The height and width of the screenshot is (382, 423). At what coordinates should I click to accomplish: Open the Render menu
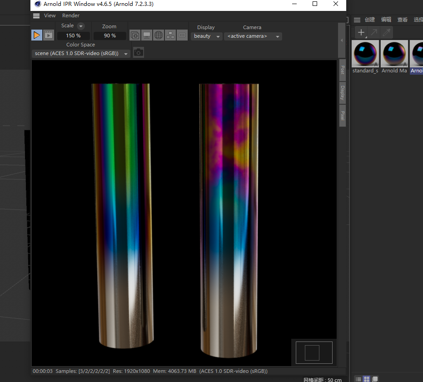tap(70, 15)
